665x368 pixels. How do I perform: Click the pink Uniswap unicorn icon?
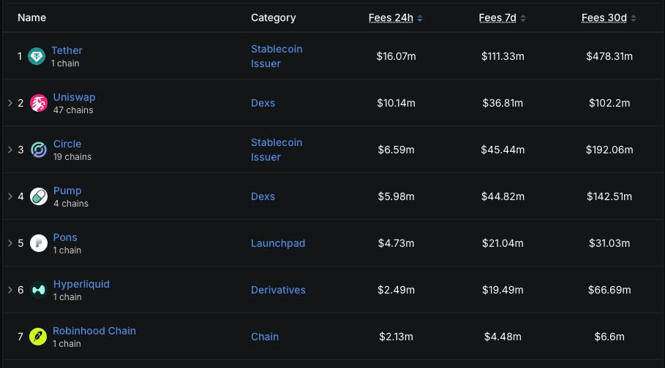(x=39, y=103)
